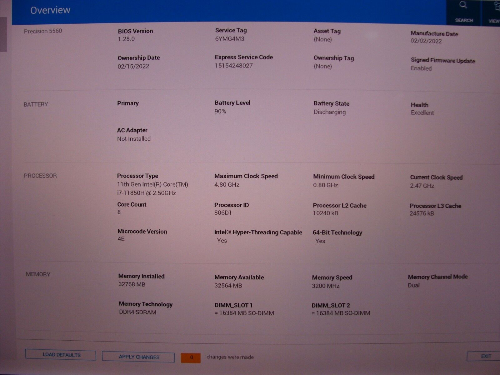Click the Load Defaults button

(x=61, y=355)
